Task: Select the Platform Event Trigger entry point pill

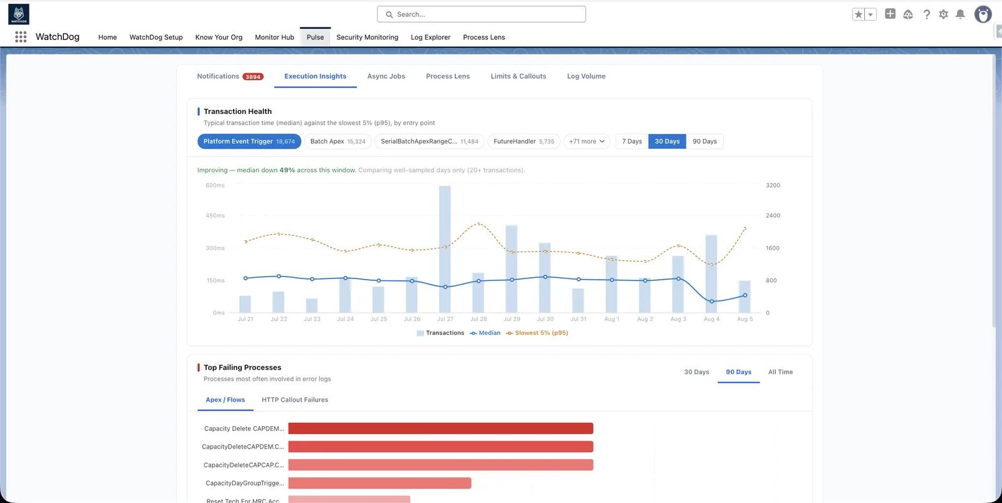Action: tap(249, 141)
